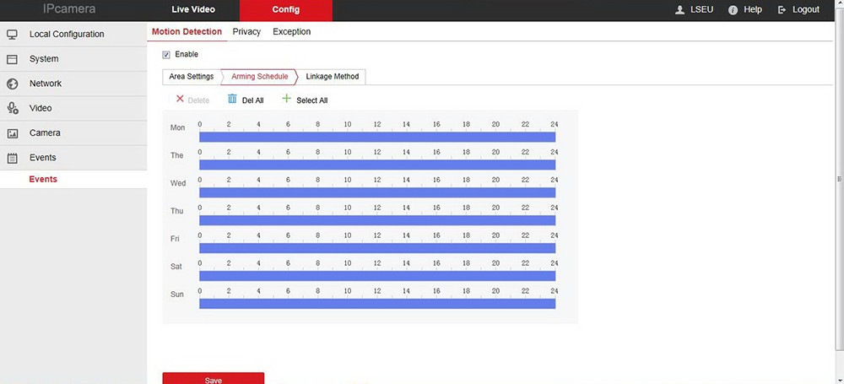844x384 pixels.
Task: Click the trash can Del All icon
Action: [232, 100]
